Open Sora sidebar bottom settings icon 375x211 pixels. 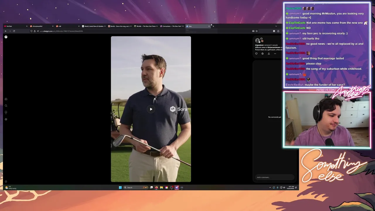coord(6,181)
